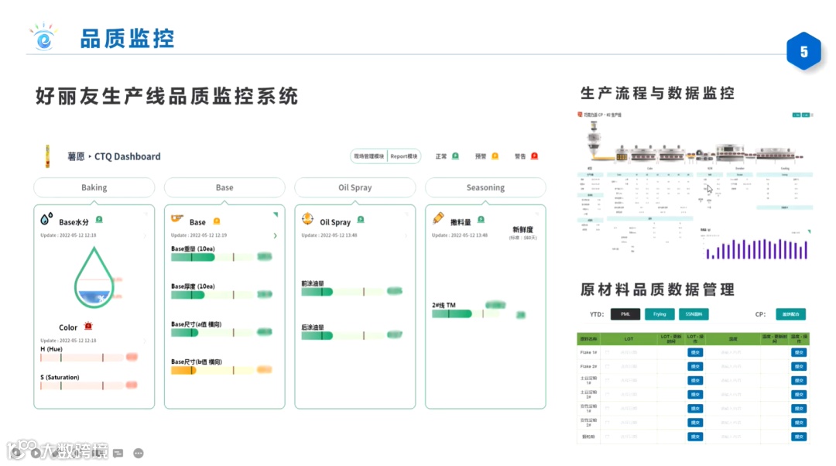Switch to Report模块 segment

coord(403,156)
